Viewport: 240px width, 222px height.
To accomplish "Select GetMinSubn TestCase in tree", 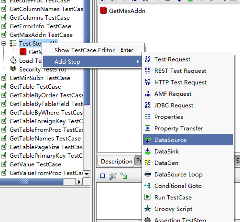I will [x=40, y=78].
